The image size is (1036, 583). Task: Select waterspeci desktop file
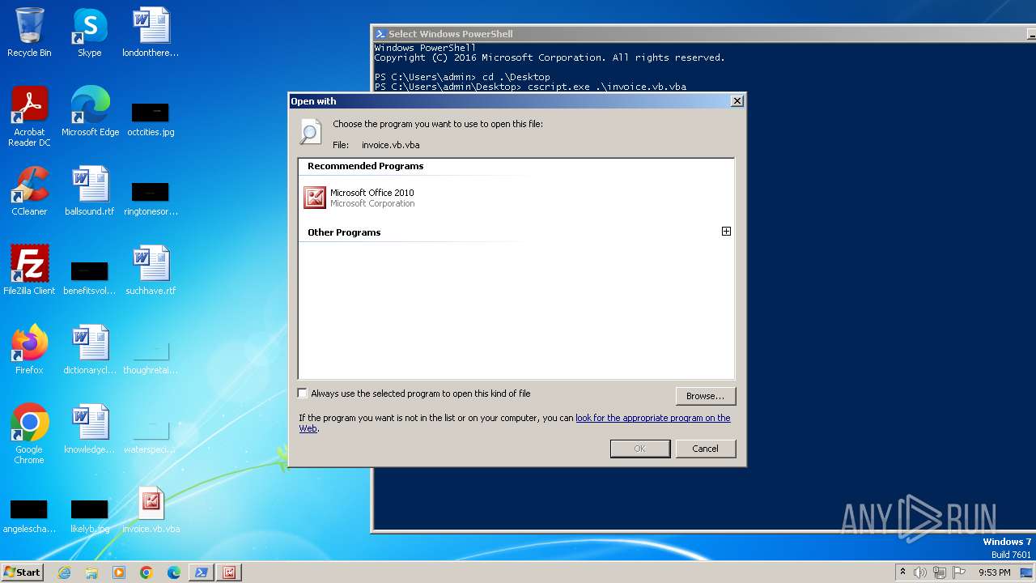(151, 436)
